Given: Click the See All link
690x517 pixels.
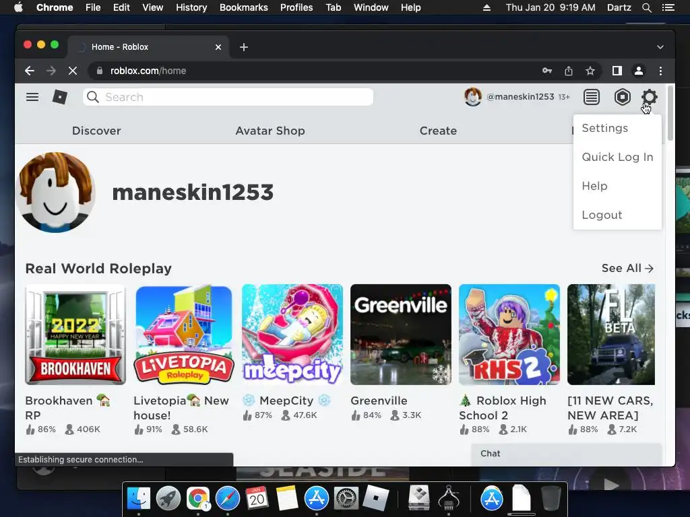Looking at the screenshot, I should click(627, 268).
